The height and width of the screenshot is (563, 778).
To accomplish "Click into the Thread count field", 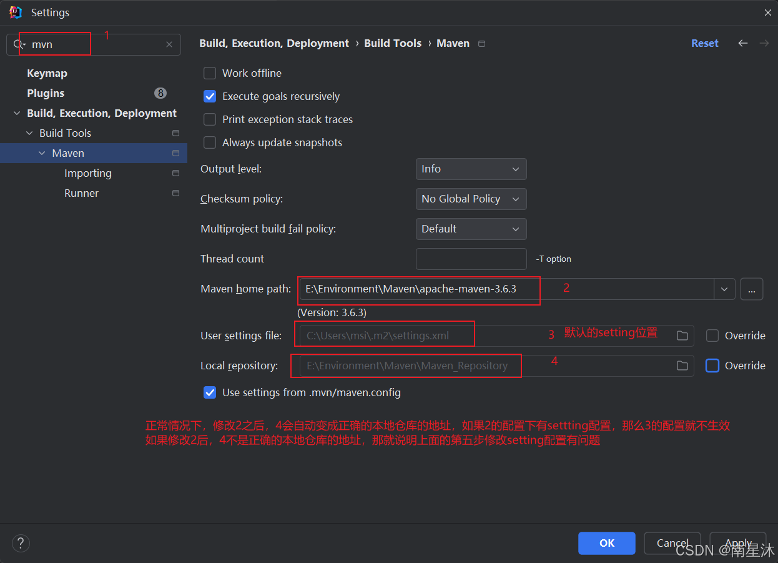I will (x=471, y=259).
